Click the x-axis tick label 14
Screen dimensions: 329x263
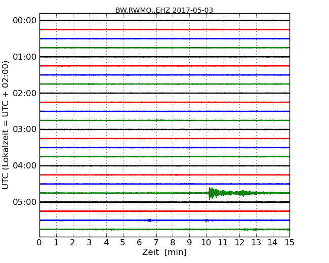273,243
